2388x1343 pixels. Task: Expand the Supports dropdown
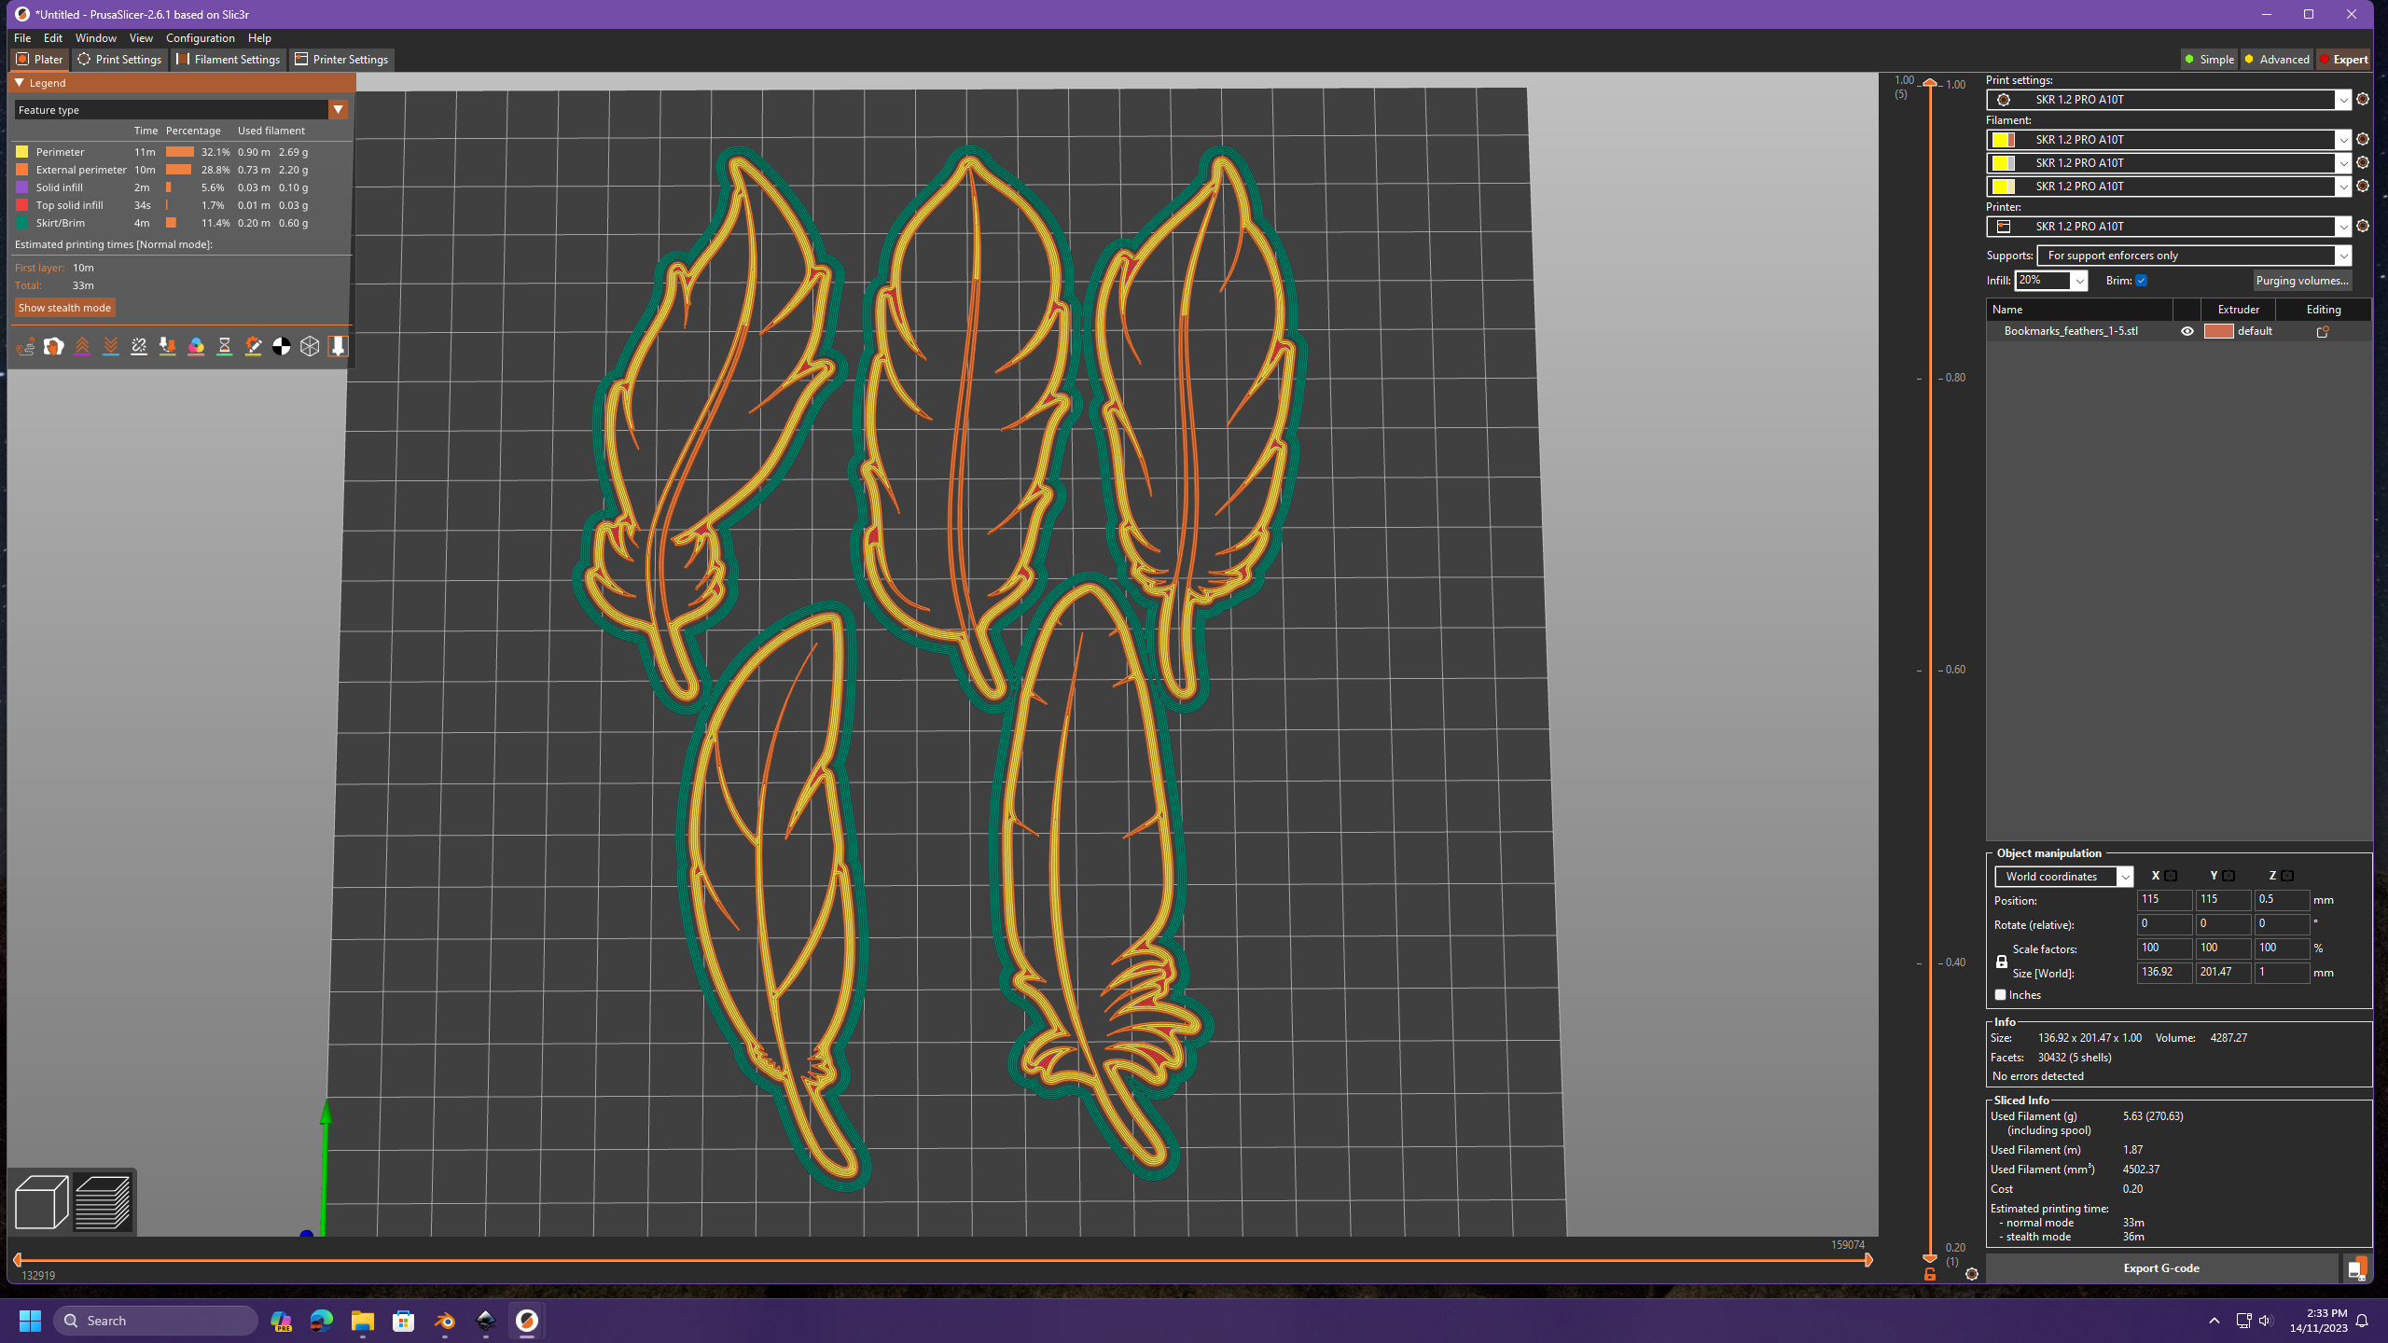click(2343, 255)
